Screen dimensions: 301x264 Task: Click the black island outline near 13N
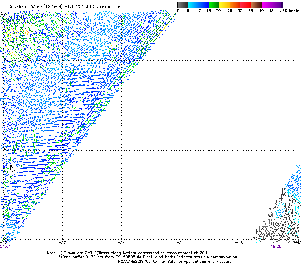(x=12, y=169)
